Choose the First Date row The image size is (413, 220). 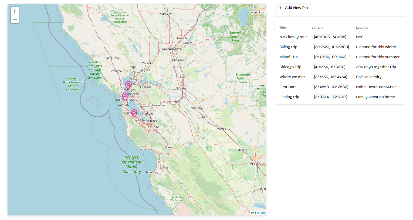tap(288, 87)
